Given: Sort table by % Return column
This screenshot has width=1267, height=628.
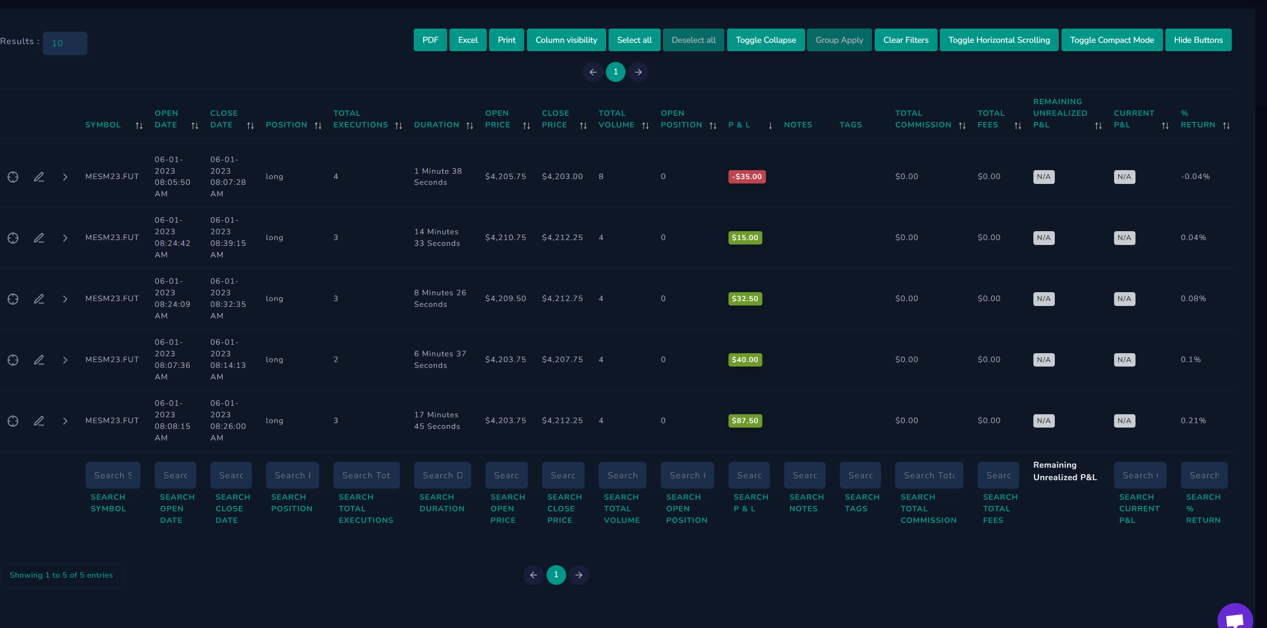Looking at the screenshot, I should coord(1227,126).
